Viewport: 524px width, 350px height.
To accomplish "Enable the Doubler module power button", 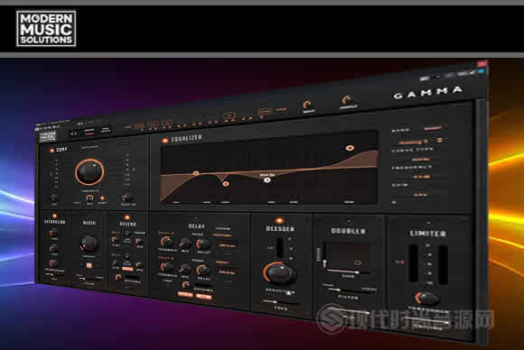I will pos(350,221).
